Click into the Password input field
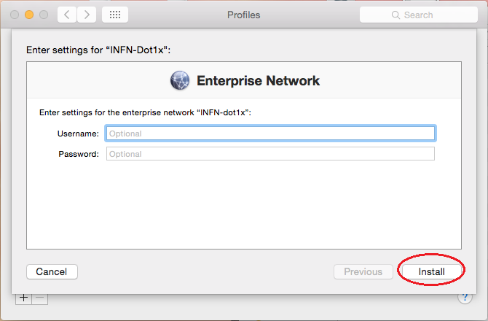 tap(270, 154)
